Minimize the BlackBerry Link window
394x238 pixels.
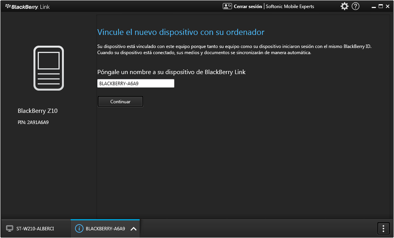[374, 7]
